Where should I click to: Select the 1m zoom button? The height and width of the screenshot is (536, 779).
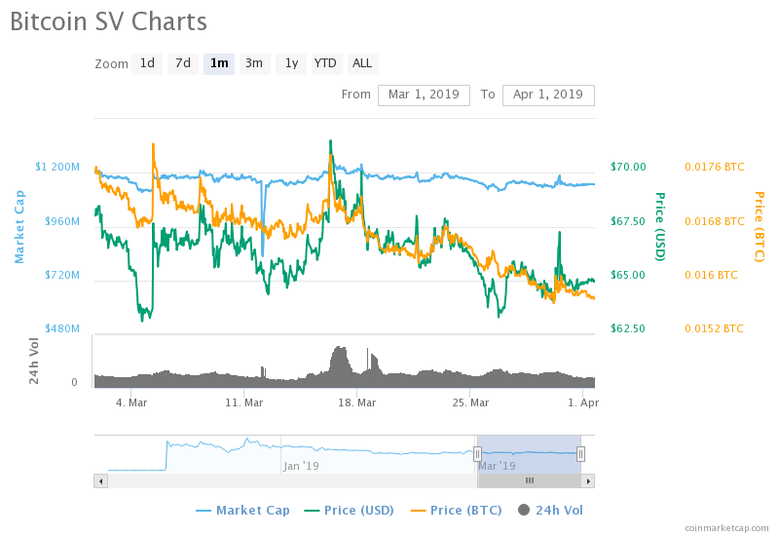click(x=219, y=63)
